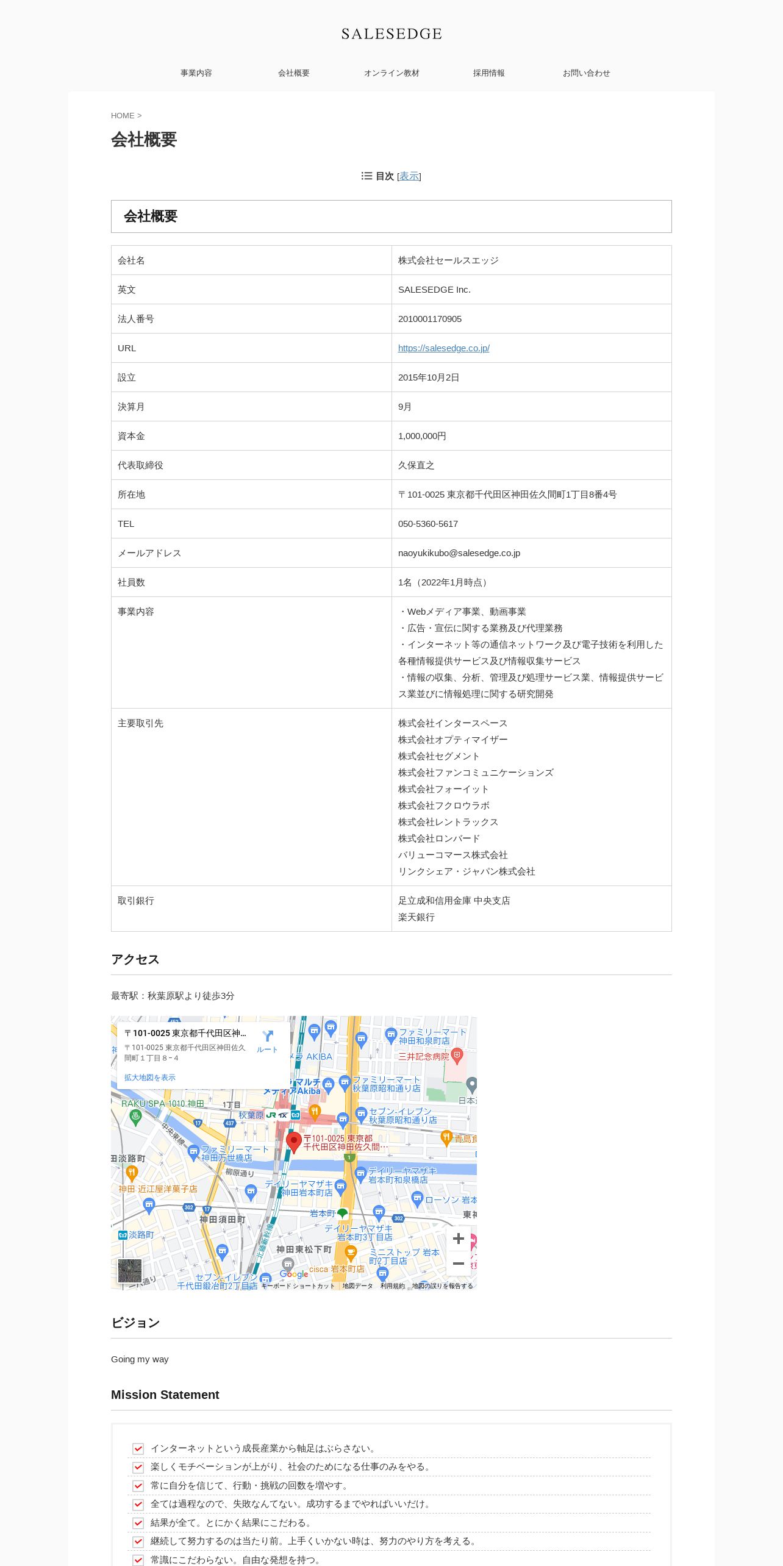Image resolution: width=783 pixels, height=1566 pixels.
Task: Click check icon beside 全ては過程なので item
Action: coord(138,1504)
